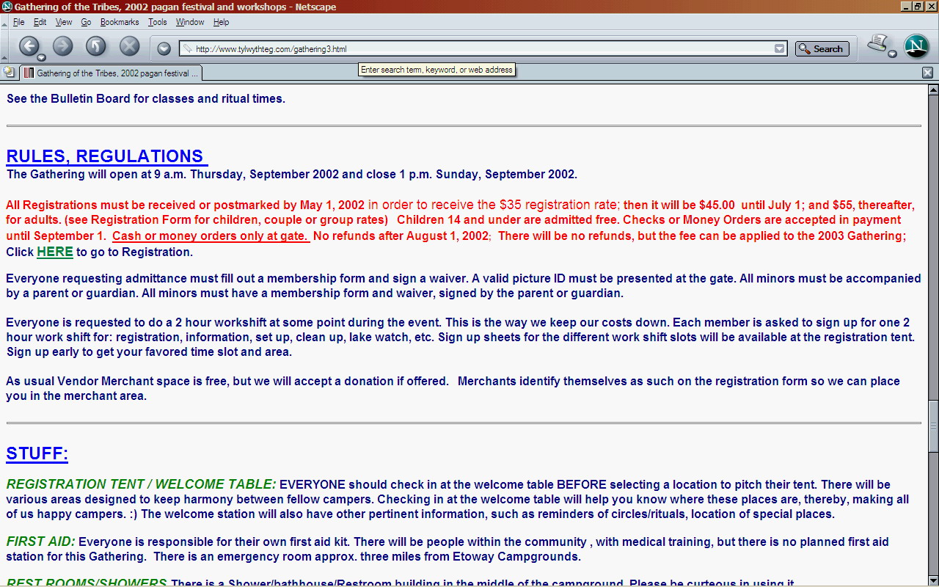Click the "See the Bulletin Board" line
This screenshot has width=939, height=587.
(146, 98)
